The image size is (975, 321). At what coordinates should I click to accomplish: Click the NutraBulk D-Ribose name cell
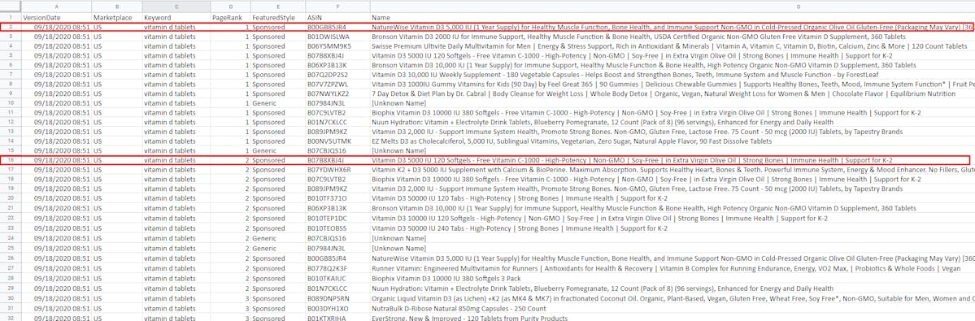click(x=672, y=308)
